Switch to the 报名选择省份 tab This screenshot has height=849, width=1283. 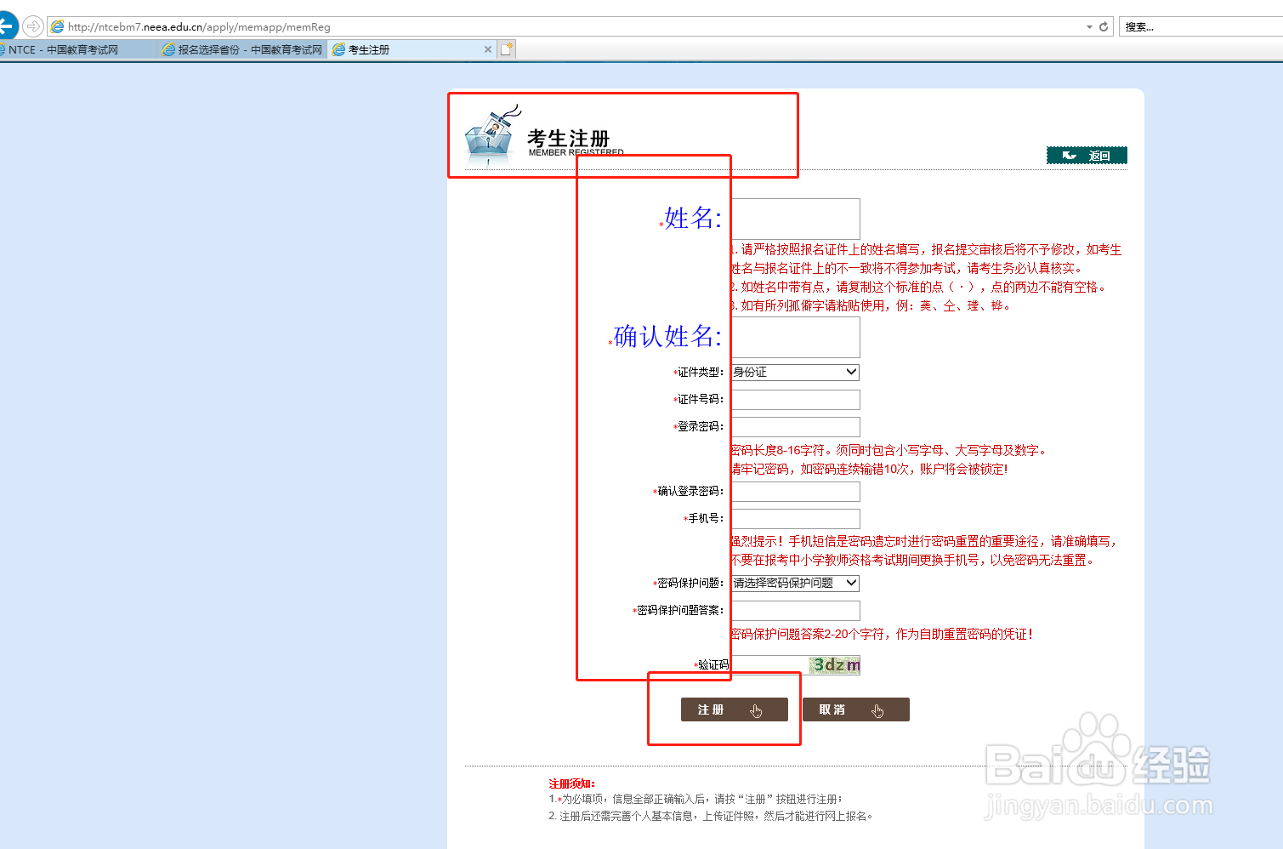tap(242, 50)
